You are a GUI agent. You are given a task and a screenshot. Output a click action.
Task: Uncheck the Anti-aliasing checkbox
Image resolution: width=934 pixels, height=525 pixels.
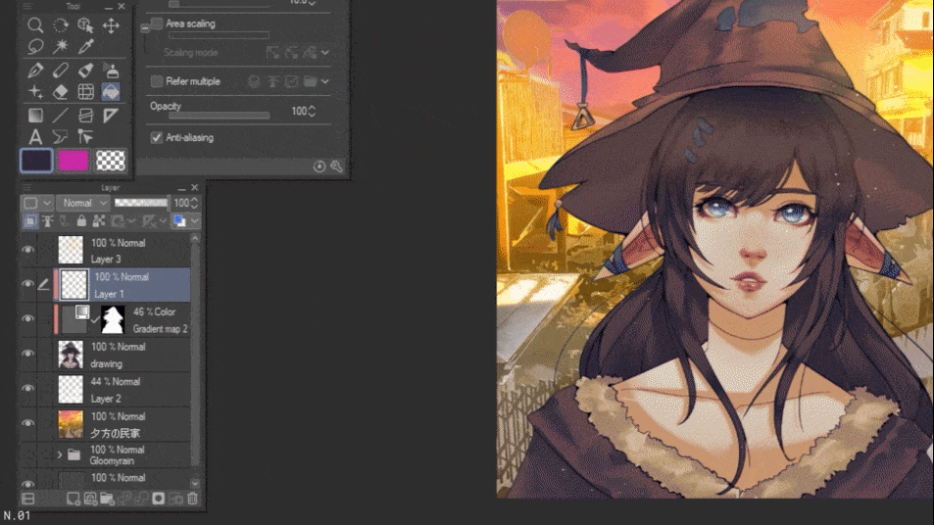coord(157,137)
